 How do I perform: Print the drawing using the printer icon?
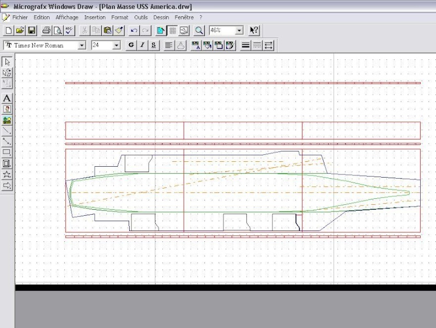tap(46, 31)
